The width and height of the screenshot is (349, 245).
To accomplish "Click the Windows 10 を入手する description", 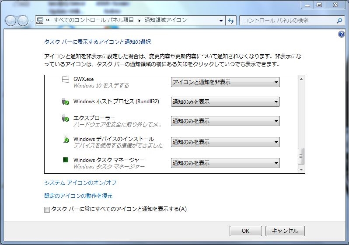I will click(x=101, y=86).
